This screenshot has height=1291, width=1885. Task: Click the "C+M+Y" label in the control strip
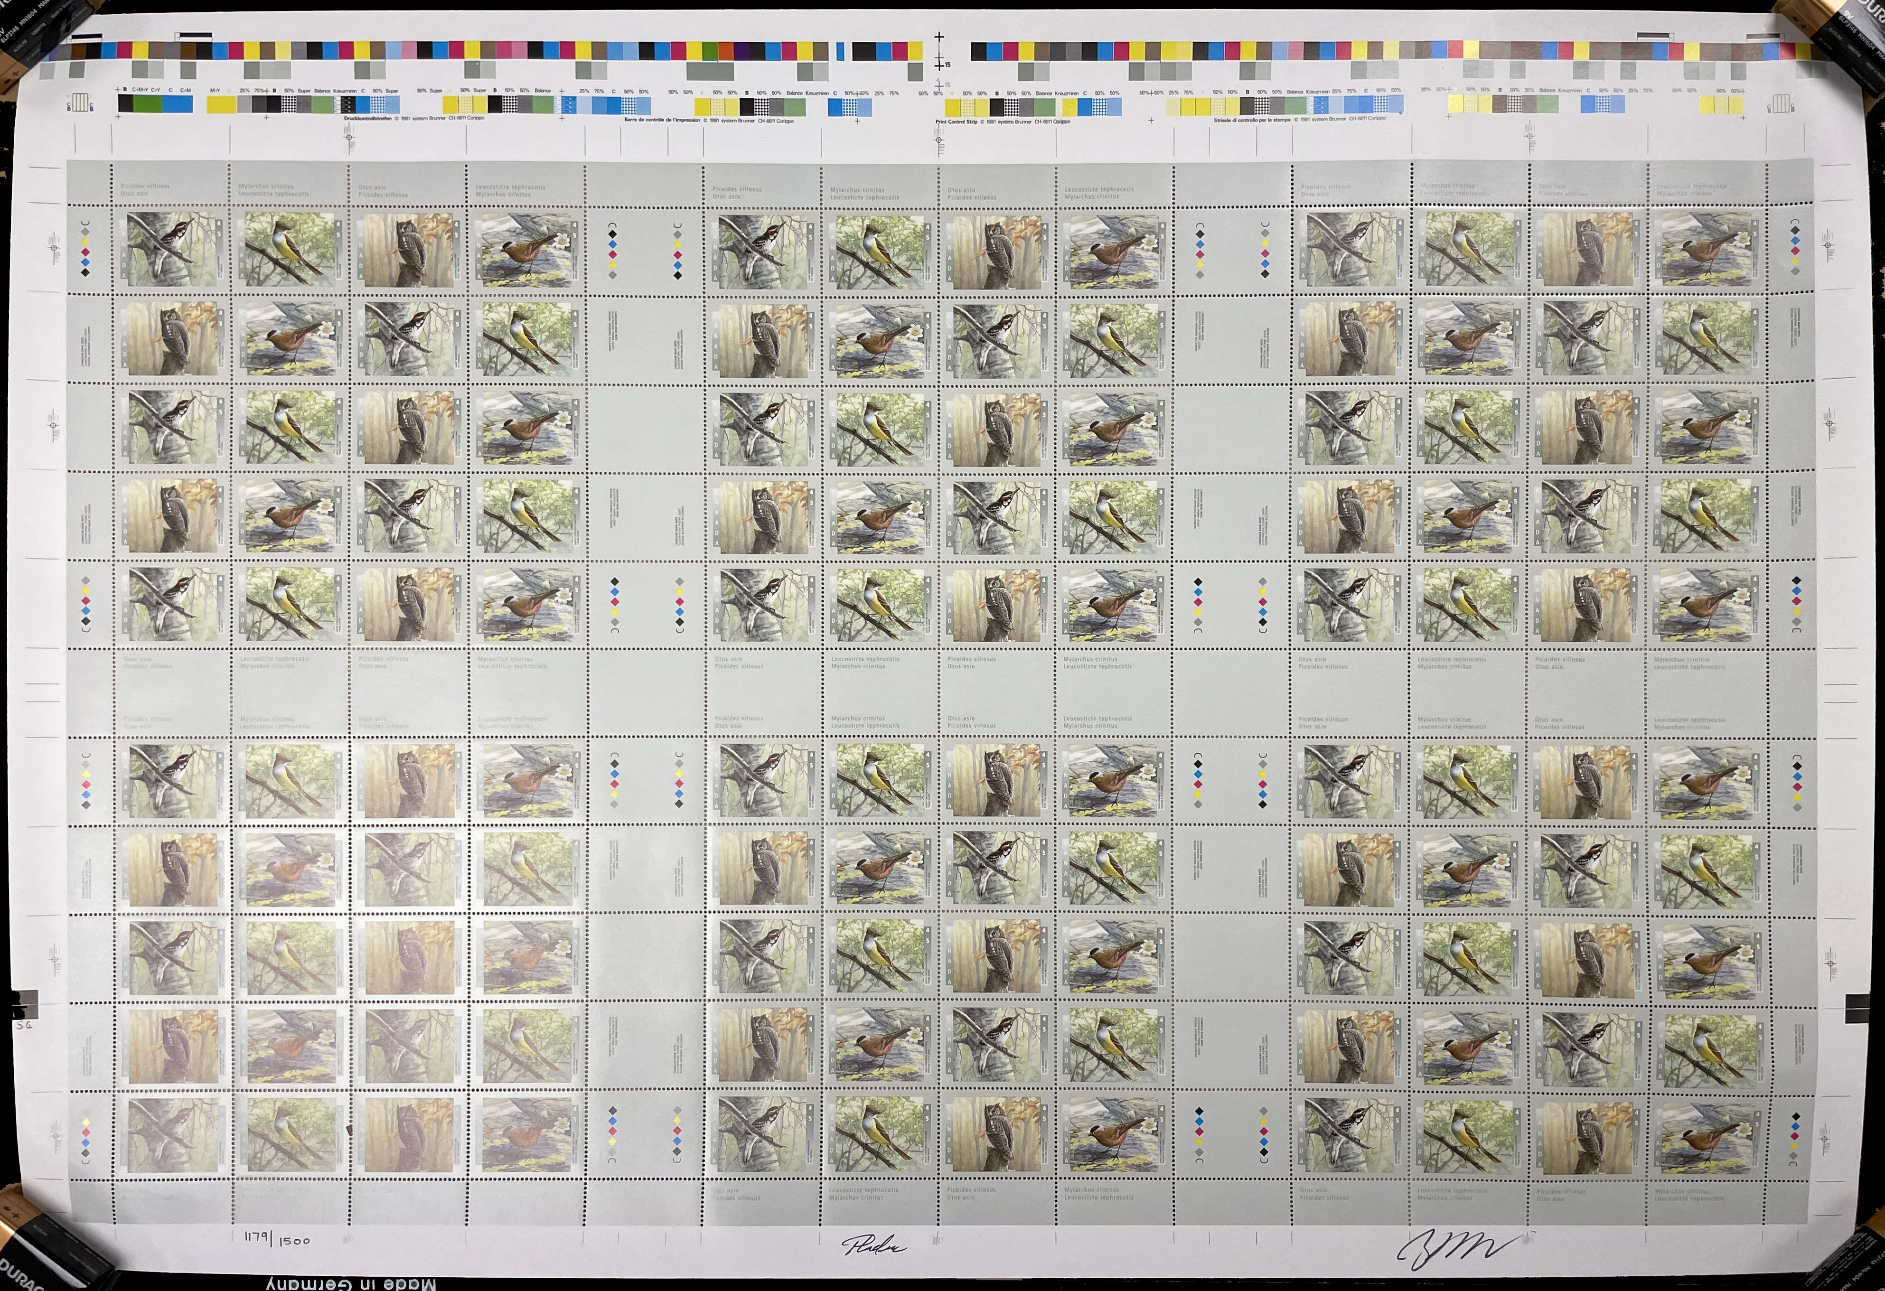[x=141, y=89]
